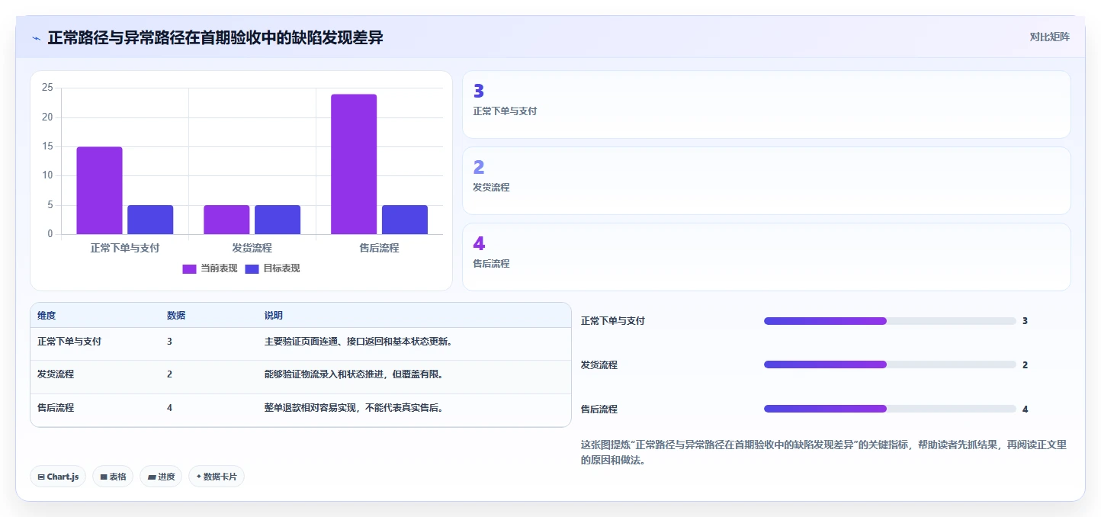Click the 发货流程 progress bar
The width and height of the screenshot is (1101, 517).
tap(890, 364)
